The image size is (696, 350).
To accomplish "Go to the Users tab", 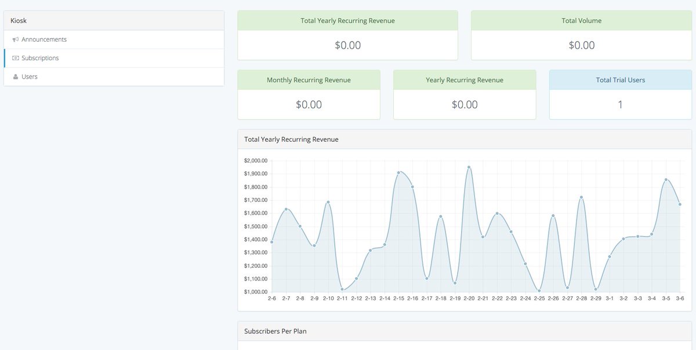I will coord(114,76).
